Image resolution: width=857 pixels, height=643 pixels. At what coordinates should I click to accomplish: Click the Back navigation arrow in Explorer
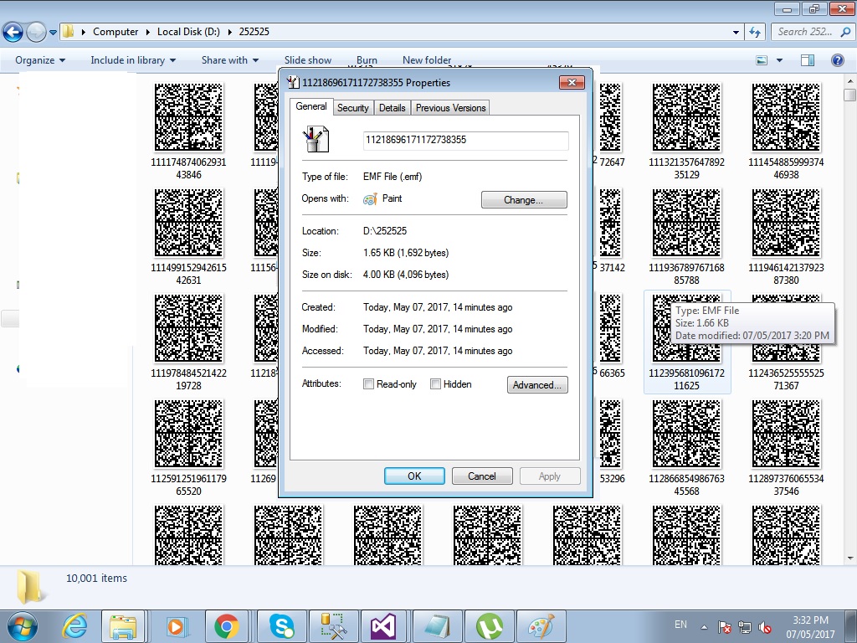click(x=13, y=33)
